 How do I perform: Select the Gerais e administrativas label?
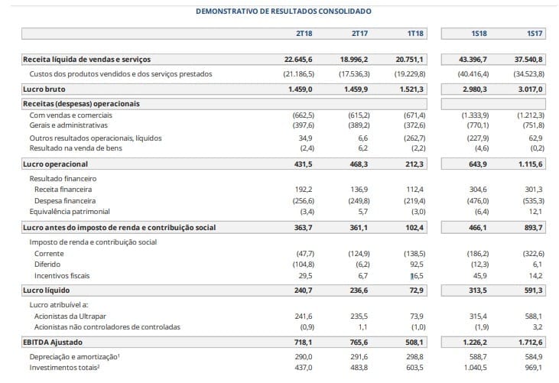tap(69, 125)
